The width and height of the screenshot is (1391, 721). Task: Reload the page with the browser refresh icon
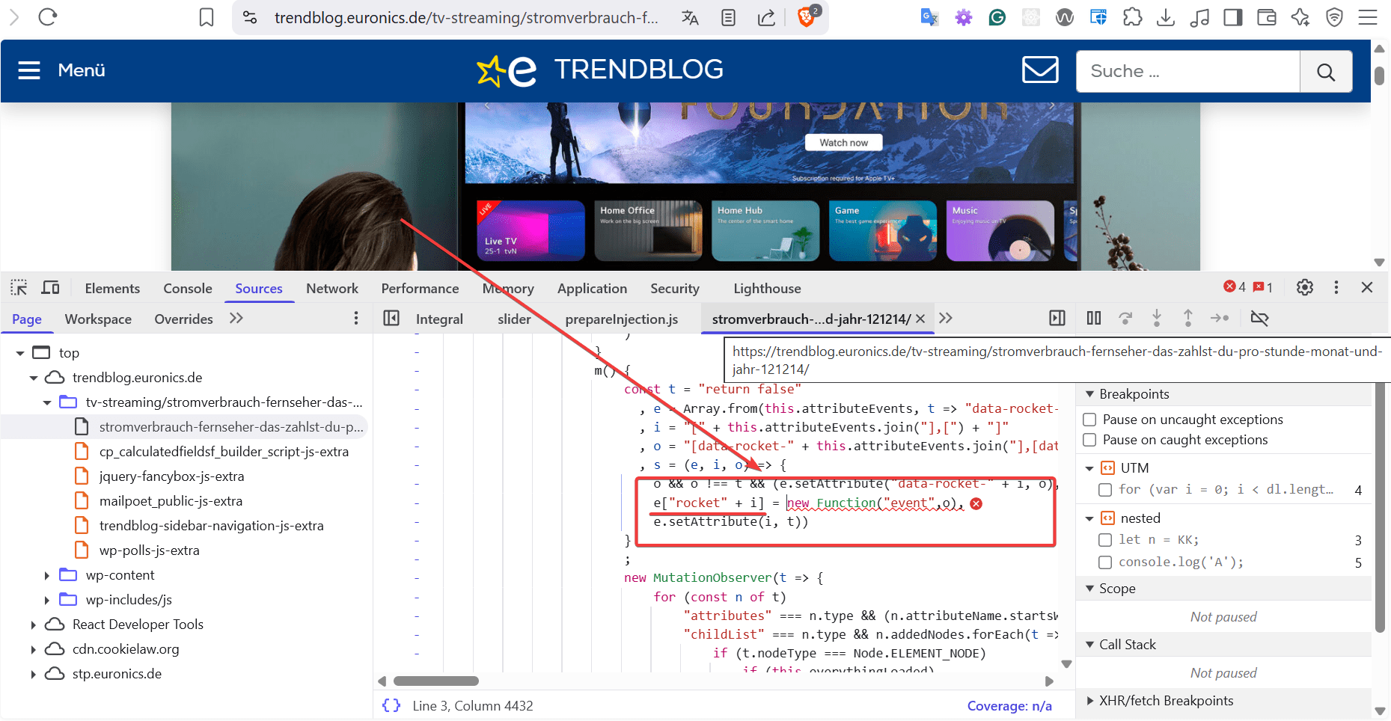pos(48,17)
